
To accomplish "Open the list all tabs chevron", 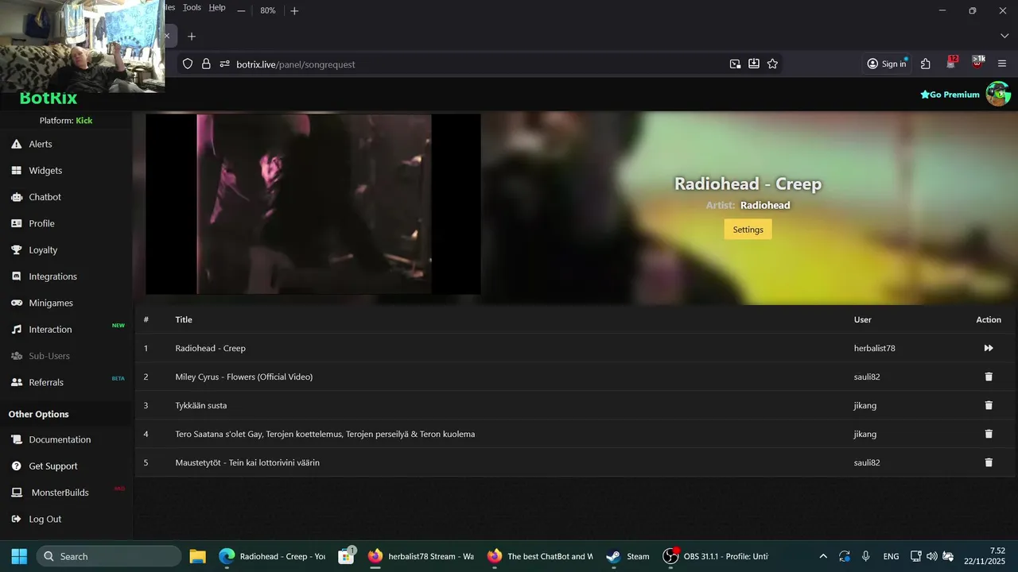I will pos(1004,36).
